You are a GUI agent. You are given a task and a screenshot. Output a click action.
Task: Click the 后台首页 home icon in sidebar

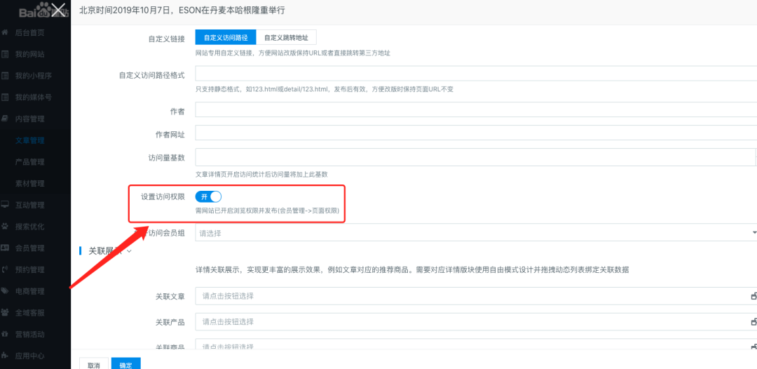coord(6,33)
